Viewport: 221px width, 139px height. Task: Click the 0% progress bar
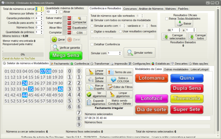click(23, 55)
